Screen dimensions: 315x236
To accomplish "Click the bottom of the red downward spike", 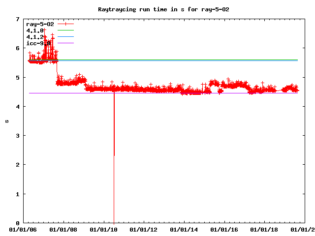I will coord(114,155).
